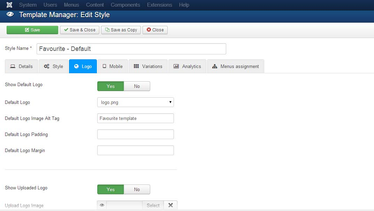
Task: Open the Extensions menu
Action: pos(159,5)
